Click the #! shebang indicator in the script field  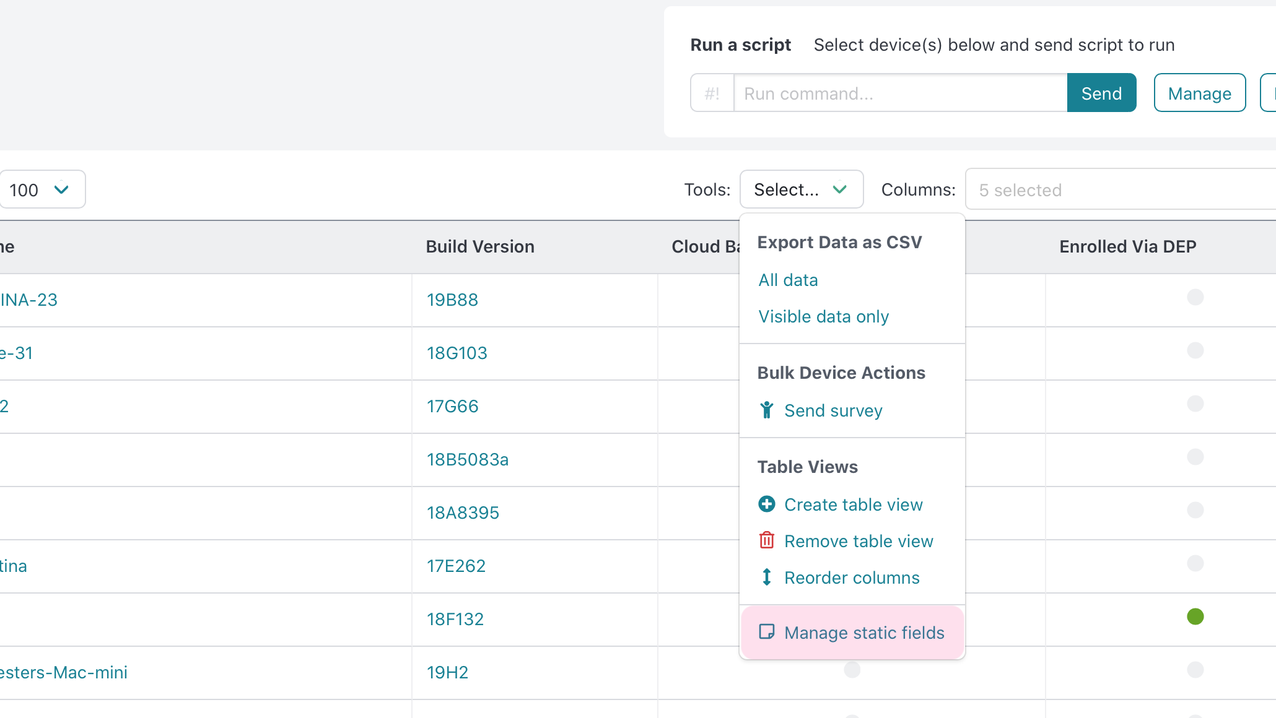[x=713, y=93]
